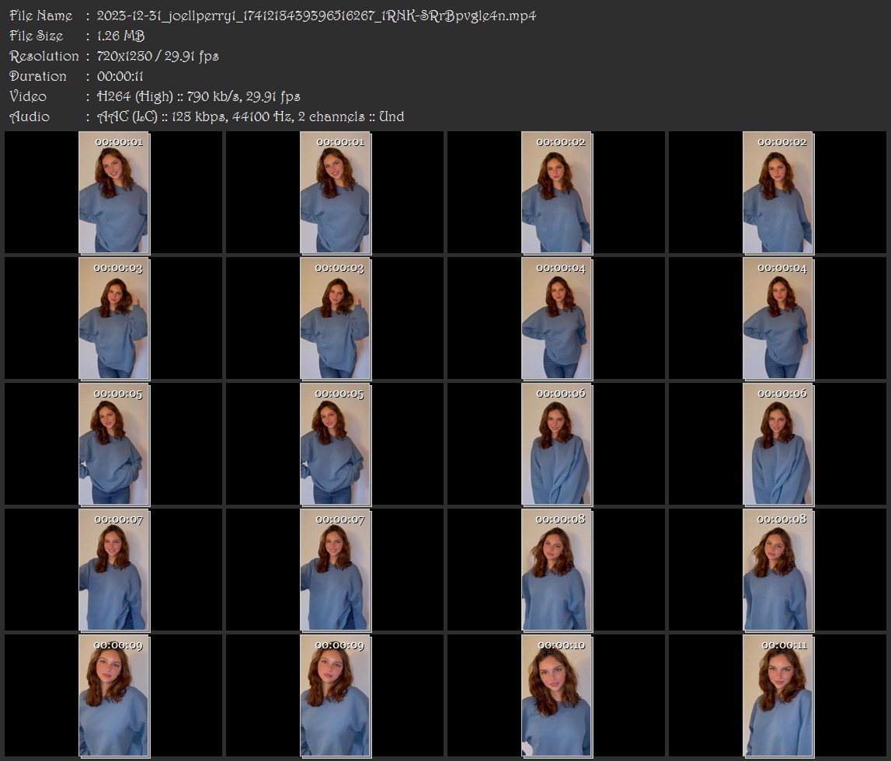Screen dimensions: 891x761
Task: Click the first thumbnail stamped 00:00:07
Action: click(113, 570)
